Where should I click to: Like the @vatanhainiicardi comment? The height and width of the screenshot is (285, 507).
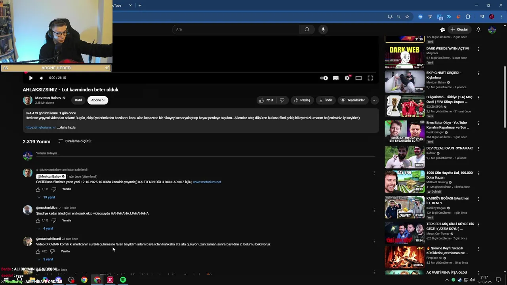tap(38, 251)
